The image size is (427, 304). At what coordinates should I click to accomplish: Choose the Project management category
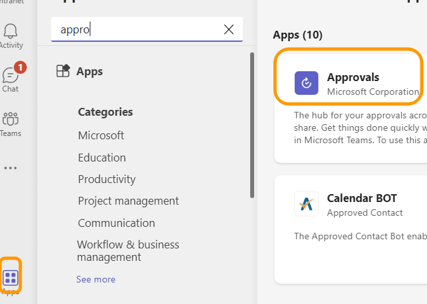pyautogui.click(x=128, y=201)
